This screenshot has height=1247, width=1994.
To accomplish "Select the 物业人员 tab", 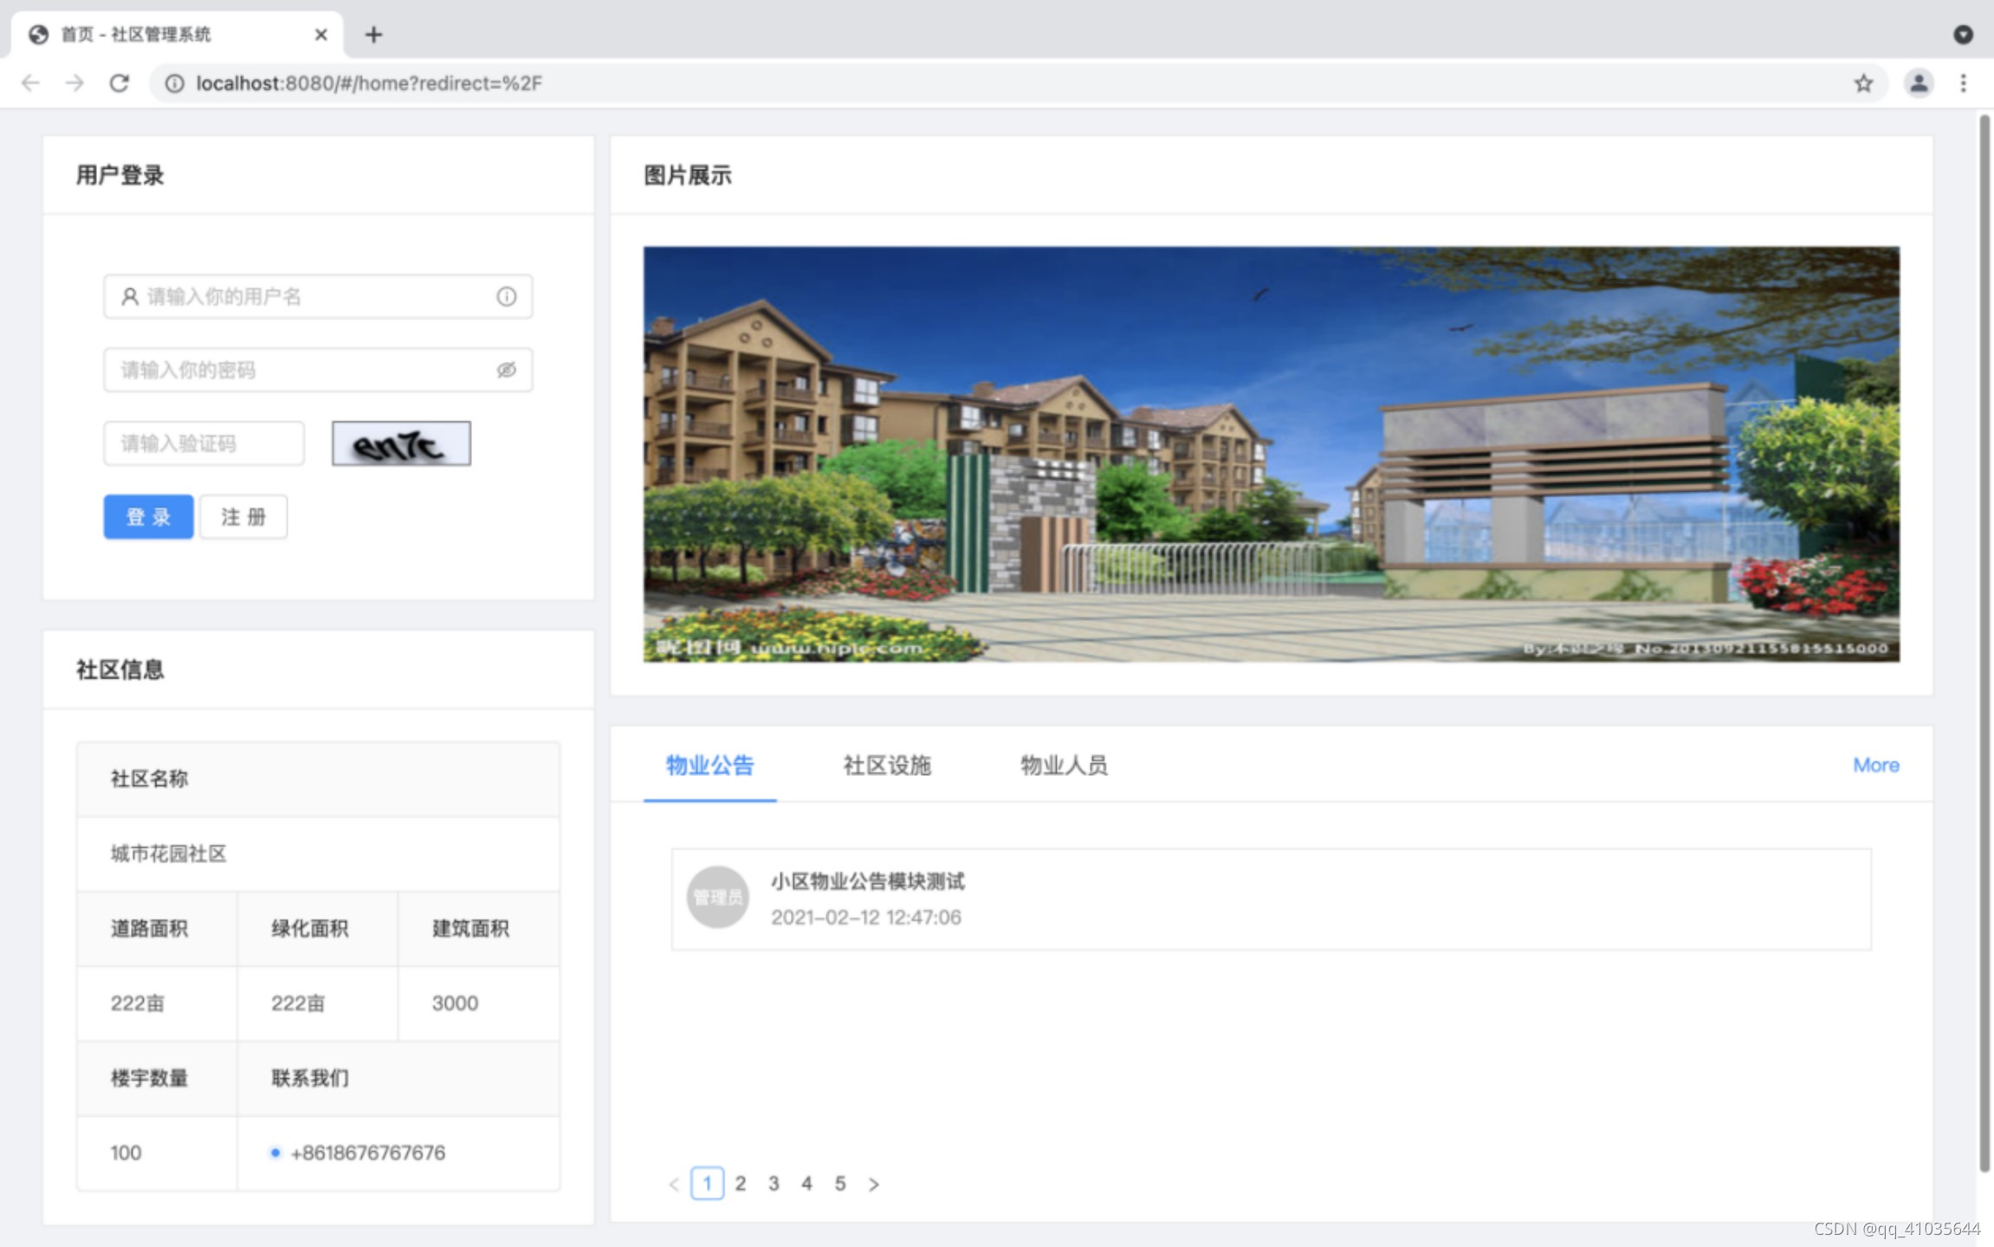I will tap(1065, 766).
